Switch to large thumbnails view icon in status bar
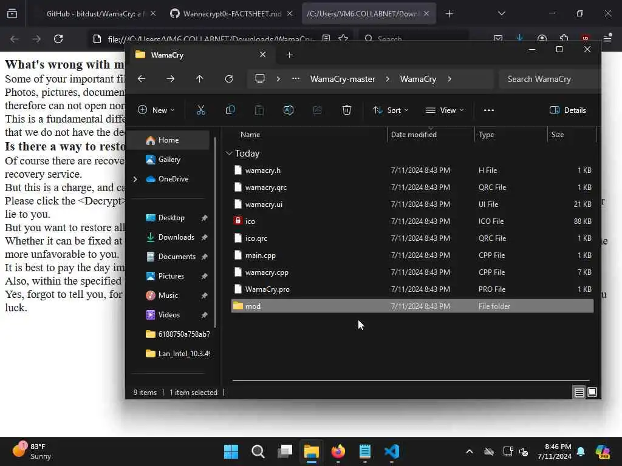Screen dimensions: 622x466 [x=592, y=393]
